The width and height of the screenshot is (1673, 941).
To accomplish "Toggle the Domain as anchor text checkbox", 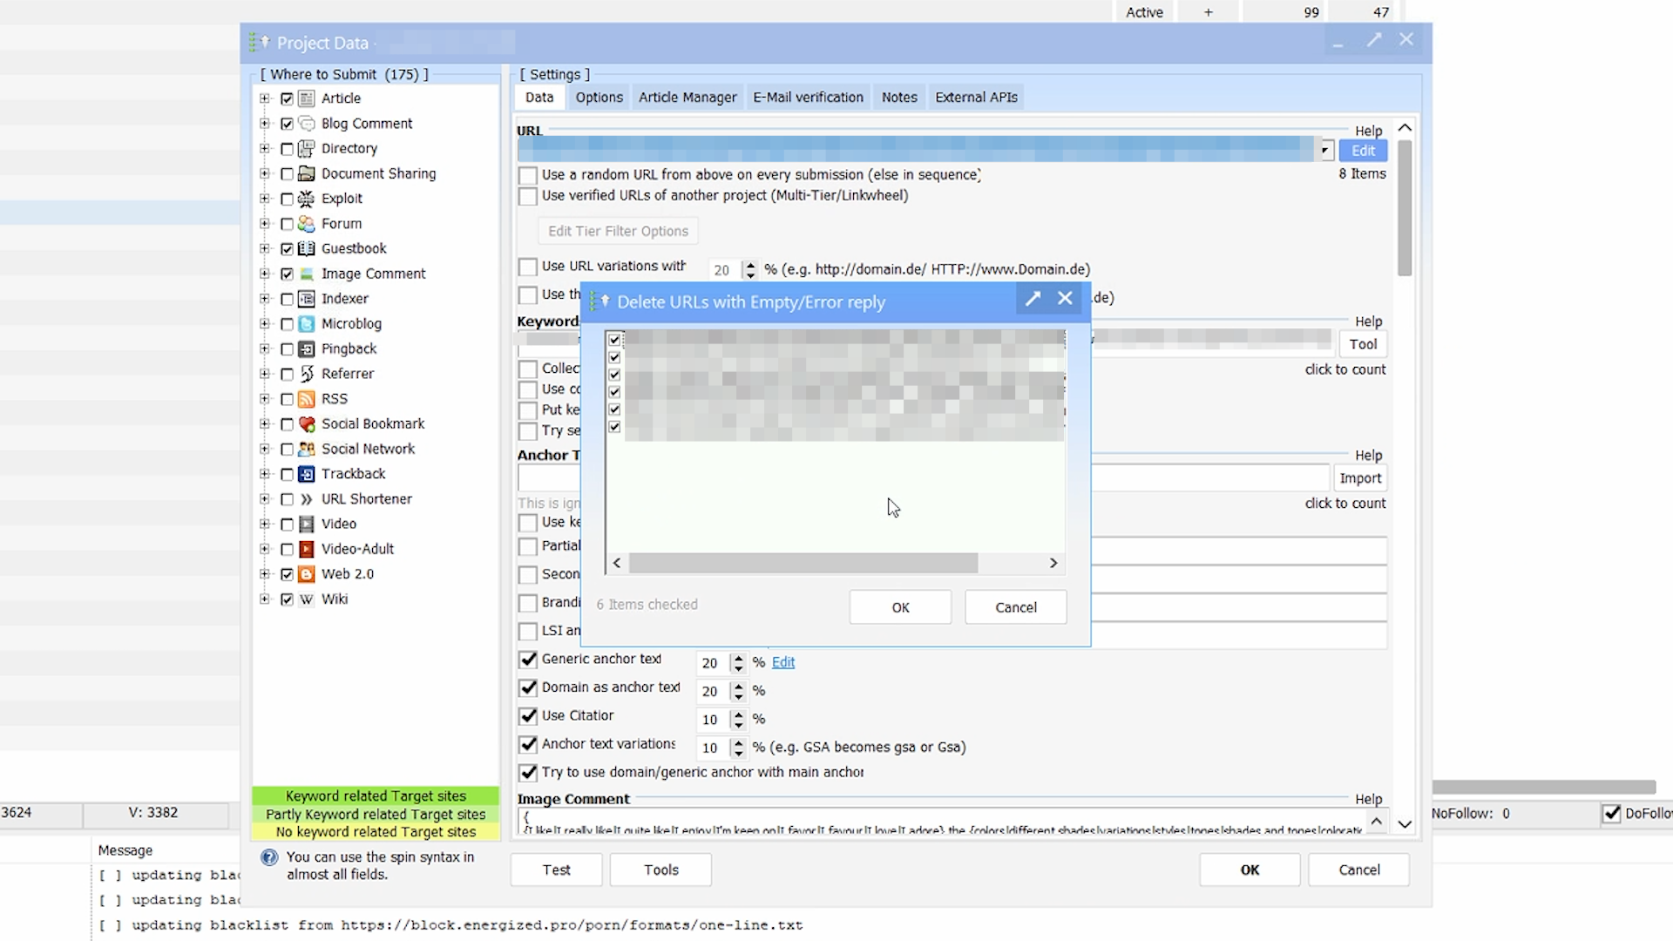I will pos(529,687).
